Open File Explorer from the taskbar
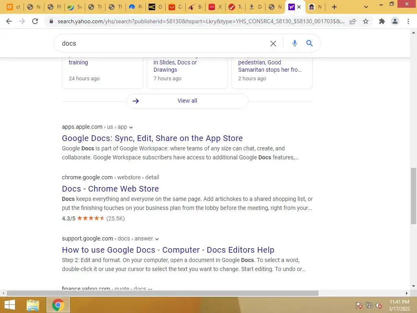 tap(33, 305)
